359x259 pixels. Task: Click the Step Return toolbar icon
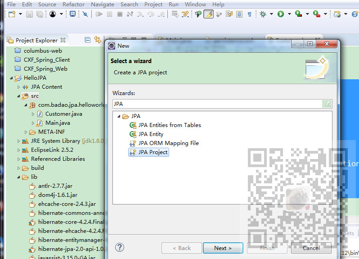point(162,14)
